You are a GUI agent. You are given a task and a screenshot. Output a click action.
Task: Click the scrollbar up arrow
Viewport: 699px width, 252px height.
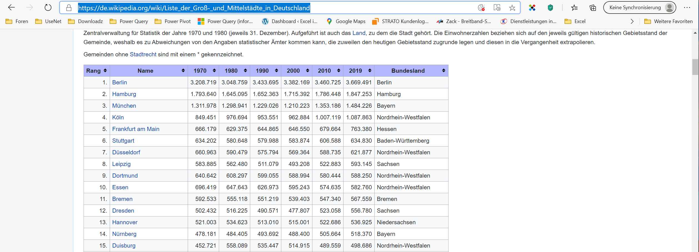(695, 33)
